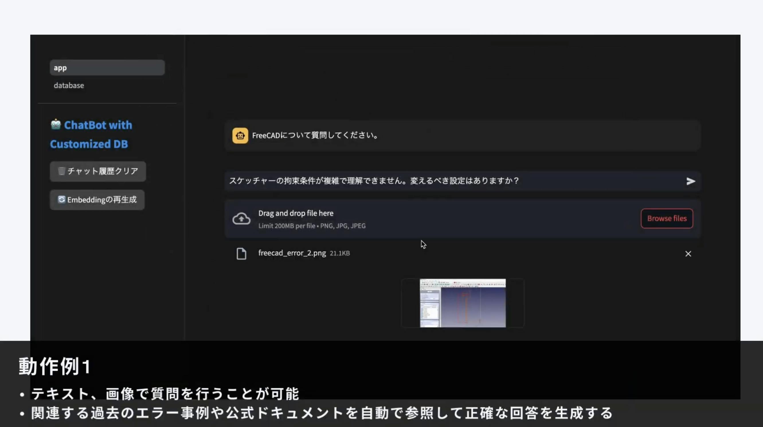Click the yellow chatbot avatar icon
Image resolution: width=763 pixels, height=427 pixels.
[x=240, y=136]
